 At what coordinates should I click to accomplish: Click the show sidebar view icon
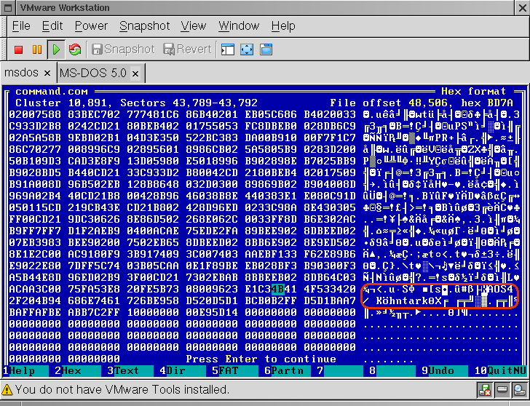click(227, 49)
